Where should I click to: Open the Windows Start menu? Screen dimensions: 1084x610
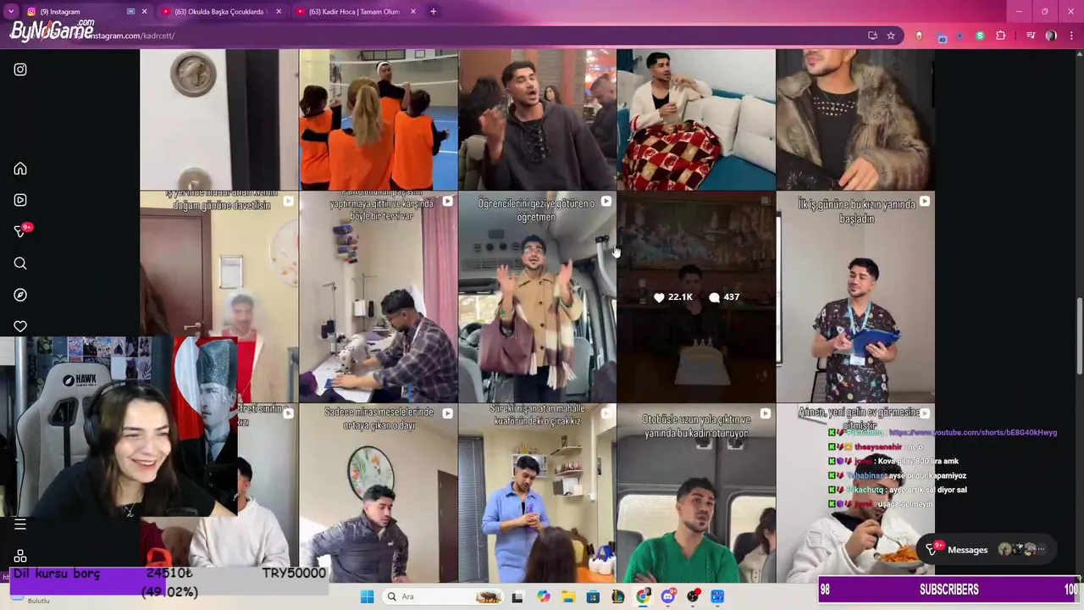(367, 596)
